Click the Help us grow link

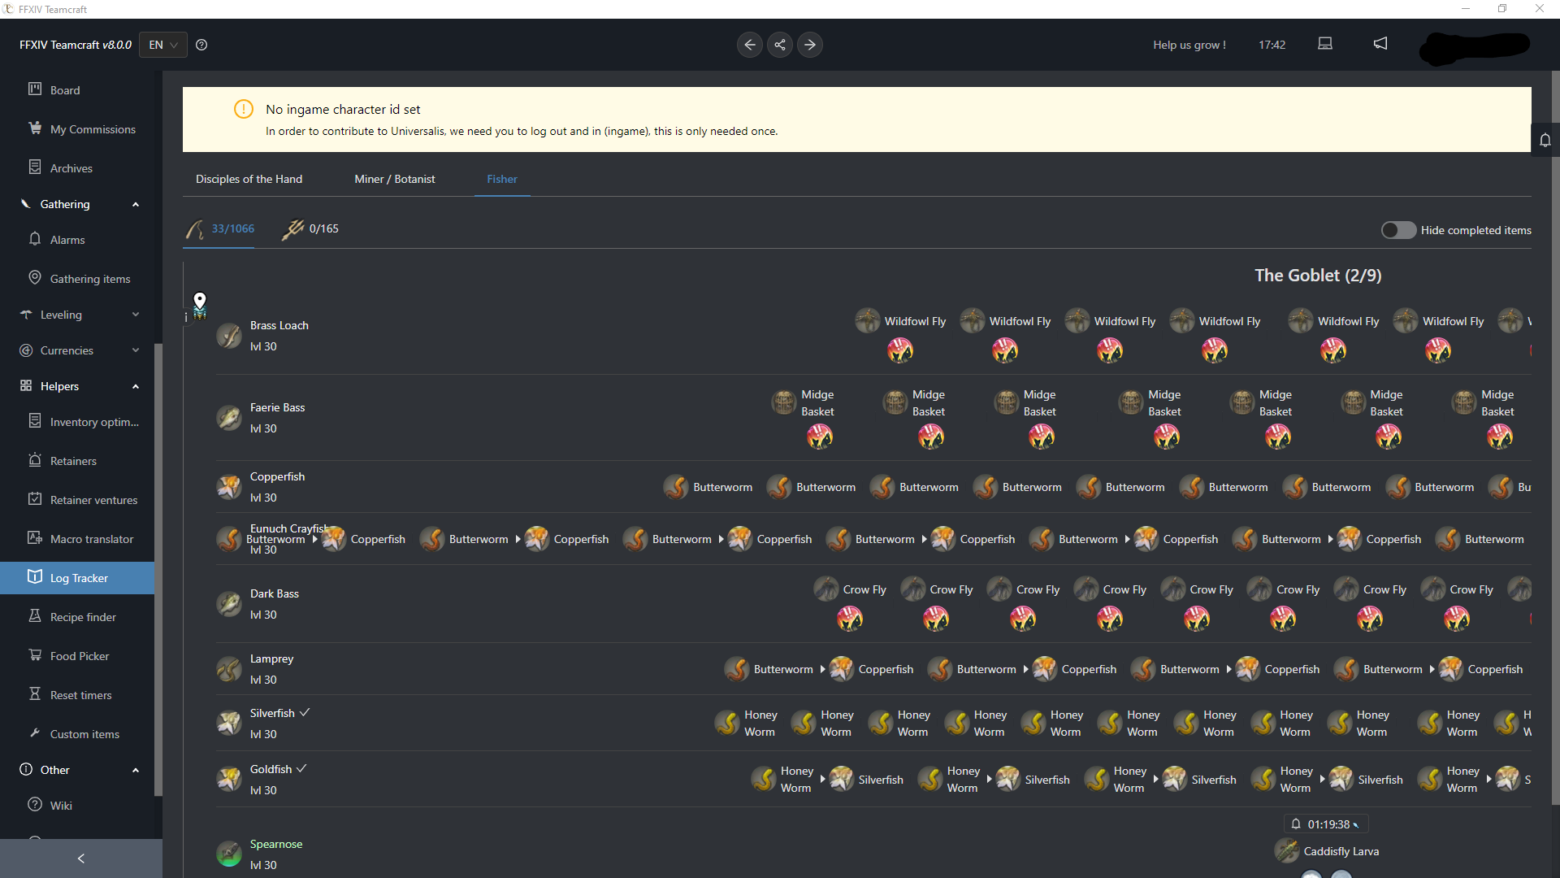1189,45
